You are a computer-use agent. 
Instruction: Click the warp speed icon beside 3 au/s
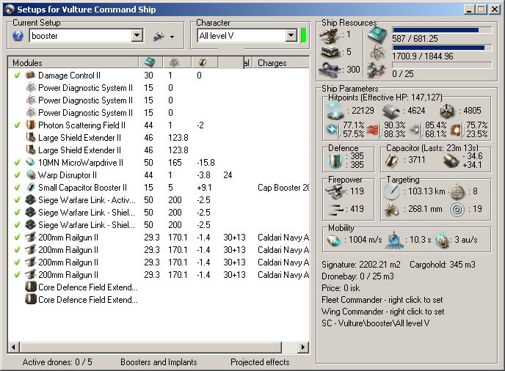442,240
